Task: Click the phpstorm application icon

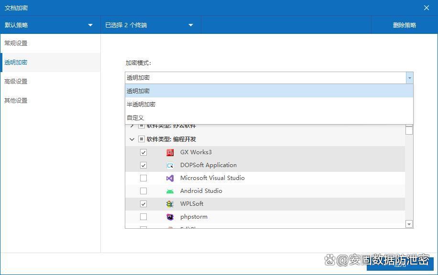Action: tap(170, 217)
